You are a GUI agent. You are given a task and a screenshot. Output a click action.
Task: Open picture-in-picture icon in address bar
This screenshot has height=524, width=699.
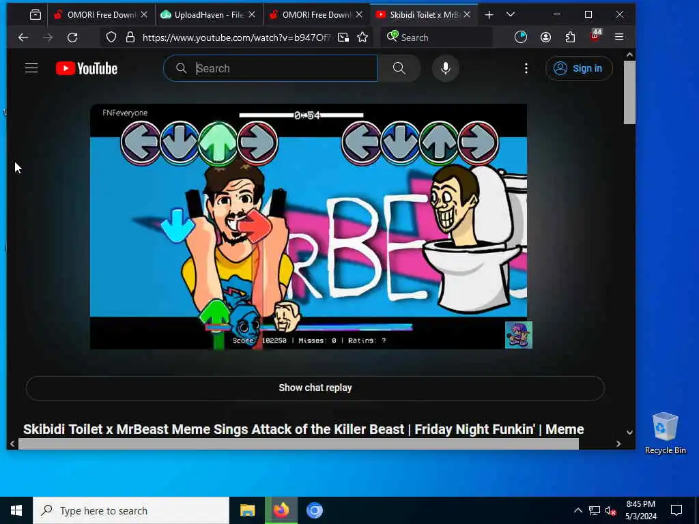coord(343,38)
